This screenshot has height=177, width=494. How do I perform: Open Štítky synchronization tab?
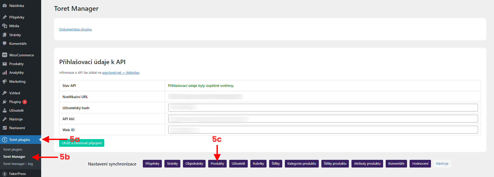(276, 164)
